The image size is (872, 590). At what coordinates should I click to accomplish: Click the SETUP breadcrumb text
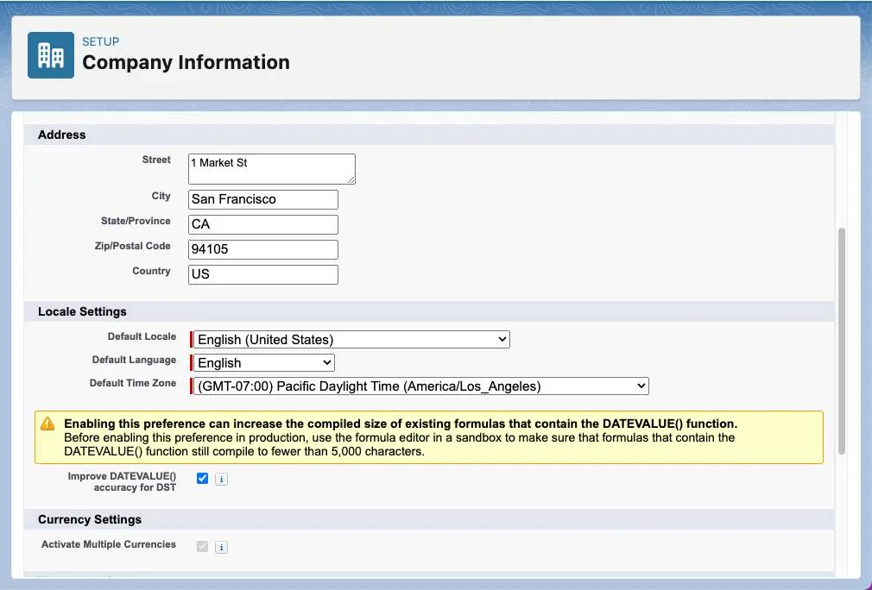tap(101, 41)
